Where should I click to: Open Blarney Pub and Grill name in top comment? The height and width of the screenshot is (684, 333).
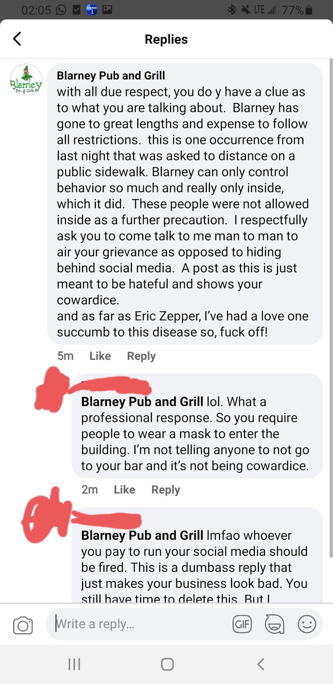(x=111, y=76)
